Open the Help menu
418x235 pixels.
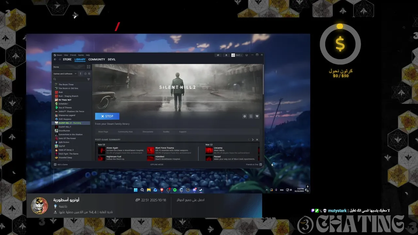(88, 55)
